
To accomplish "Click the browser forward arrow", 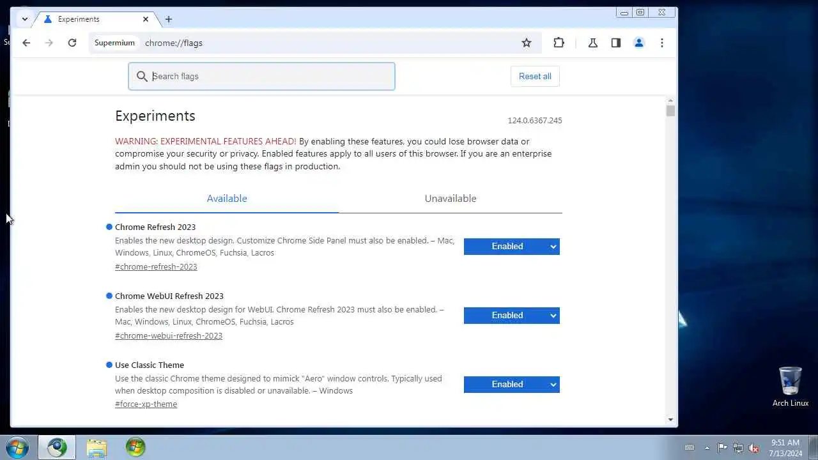I will coord(49,43).
